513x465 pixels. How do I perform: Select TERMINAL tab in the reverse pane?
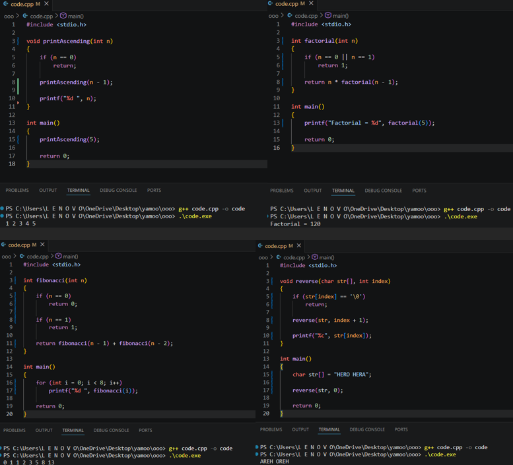pos(329,429)
